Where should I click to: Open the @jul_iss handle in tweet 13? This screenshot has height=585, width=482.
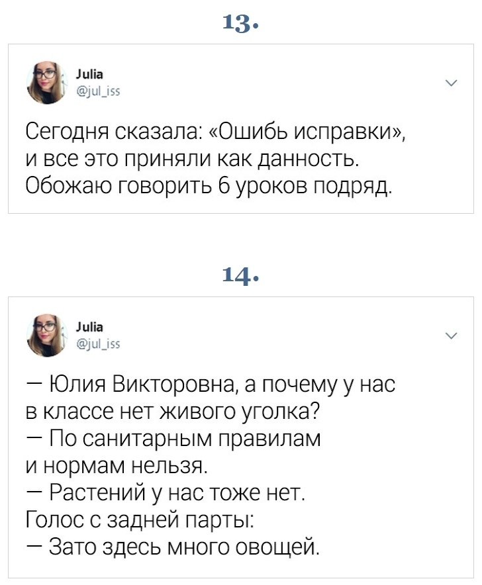(98, 91)
